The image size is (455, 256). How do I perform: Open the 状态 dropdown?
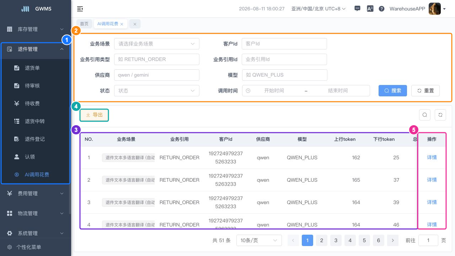157,91
